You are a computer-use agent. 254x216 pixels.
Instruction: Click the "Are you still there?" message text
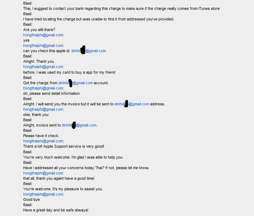pos(39,30)
